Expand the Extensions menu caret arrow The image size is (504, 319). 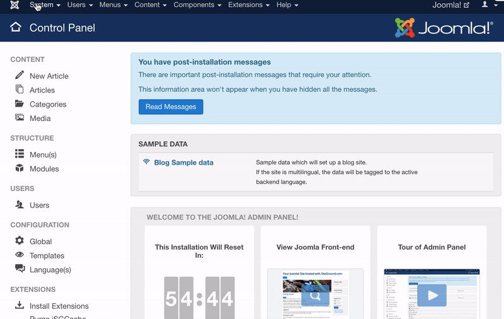click(x=267, y=6)
